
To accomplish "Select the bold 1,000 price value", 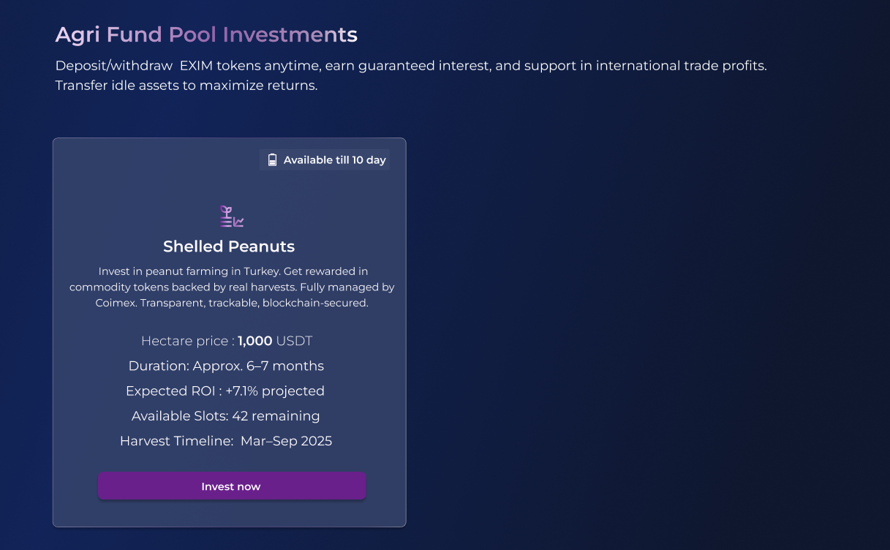I will point(255,341).
